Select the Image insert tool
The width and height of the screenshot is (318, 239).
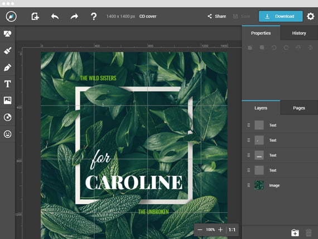tap(7, 101)
